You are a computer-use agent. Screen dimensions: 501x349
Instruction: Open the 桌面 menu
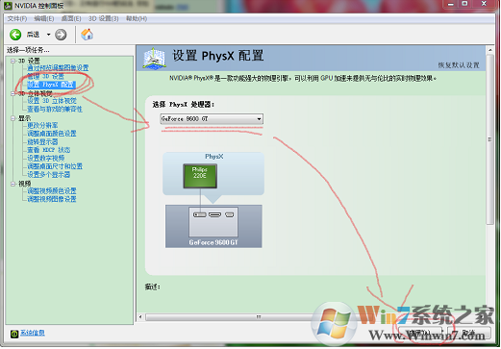click(x=71, y=18)
